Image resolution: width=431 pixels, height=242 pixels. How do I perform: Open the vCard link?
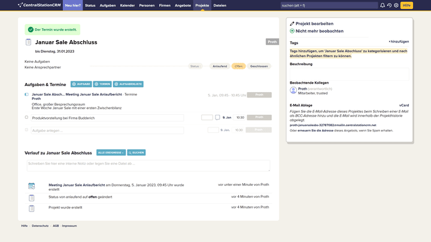pos(404,105)
